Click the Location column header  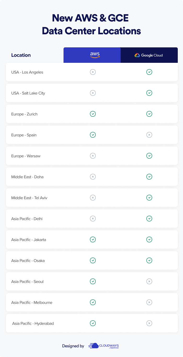21,55
